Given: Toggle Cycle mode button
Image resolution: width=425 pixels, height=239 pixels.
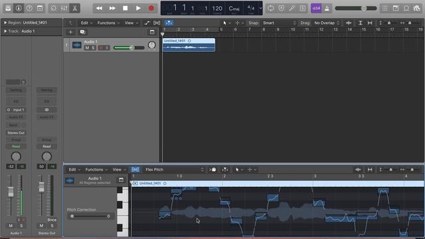Looking at the screenshot, I should (x=270, y=8).
